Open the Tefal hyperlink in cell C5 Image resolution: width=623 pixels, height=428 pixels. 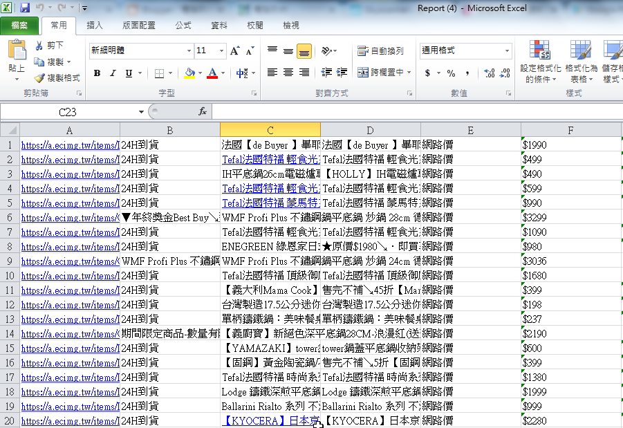pyautogui.click(x=271, y=203)
